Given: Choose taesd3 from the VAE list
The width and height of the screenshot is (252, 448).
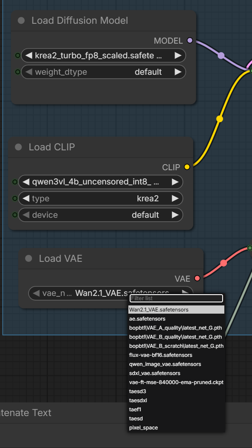Looking at the screenshot, I should (176, 391).
